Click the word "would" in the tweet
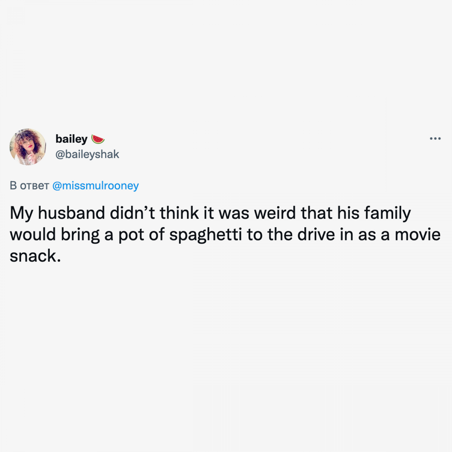Viewport: 452px width, 452px height. [x=33, y=235]
